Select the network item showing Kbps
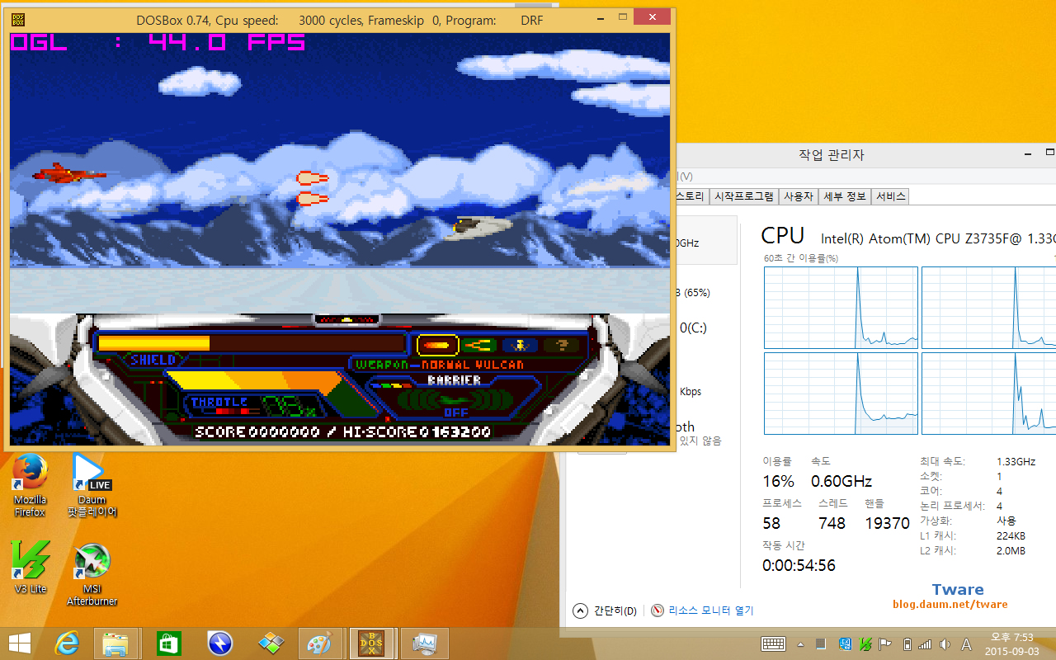The width and height of the screenshot is (1056, 660). coord(691,391)
